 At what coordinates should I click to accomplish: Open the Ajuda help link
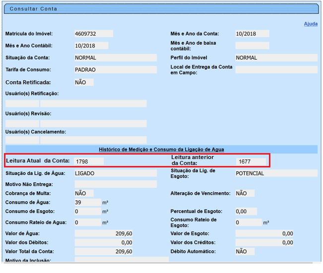click(311, 24)
